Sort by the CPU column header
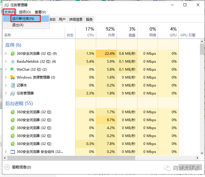Image resolution: width=205 pixels, height=177 pixels. point(86,33)
